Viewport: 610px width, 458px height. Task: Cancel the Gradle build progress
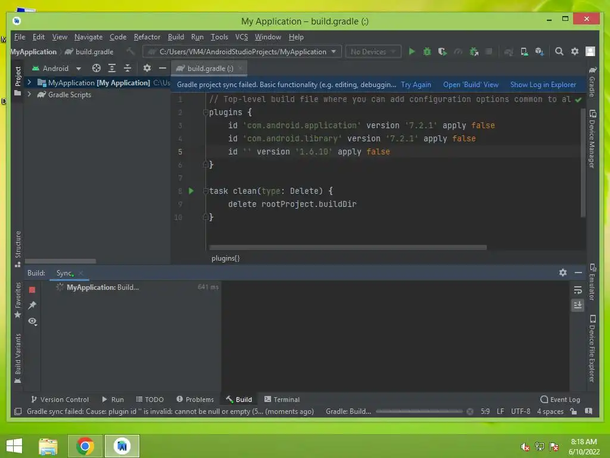470,411
